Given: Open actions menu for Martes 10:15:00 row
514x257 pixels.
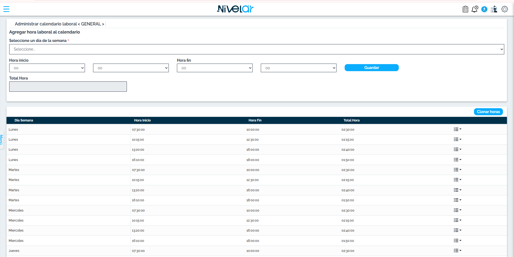Looking at the screenshot, I should point(457,180).
